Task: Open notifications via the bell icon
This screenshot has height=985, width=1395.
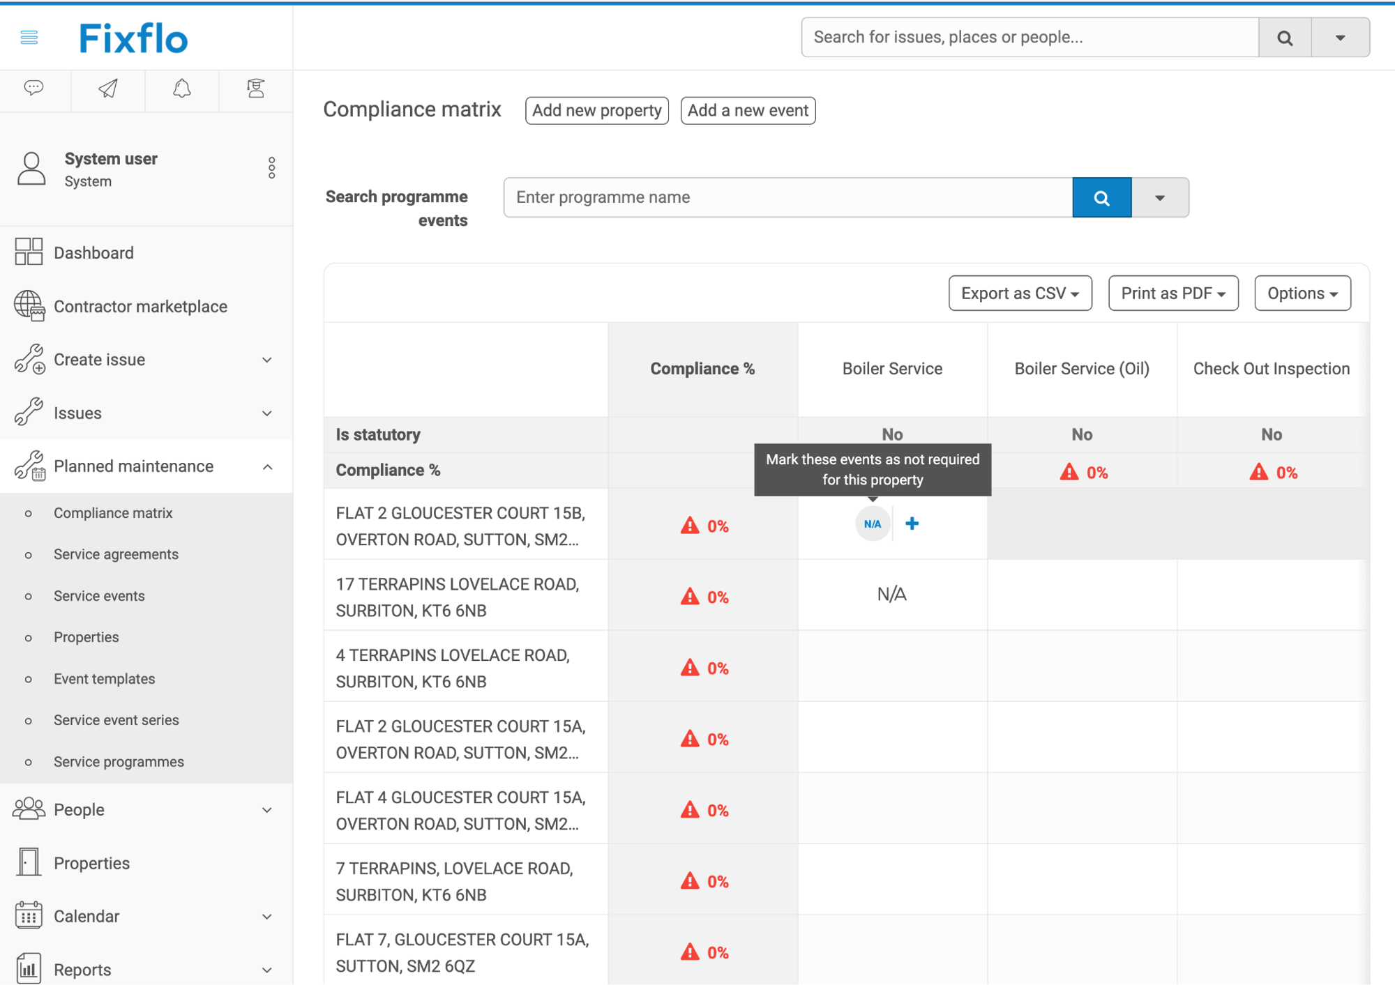Action: point(181,89)
